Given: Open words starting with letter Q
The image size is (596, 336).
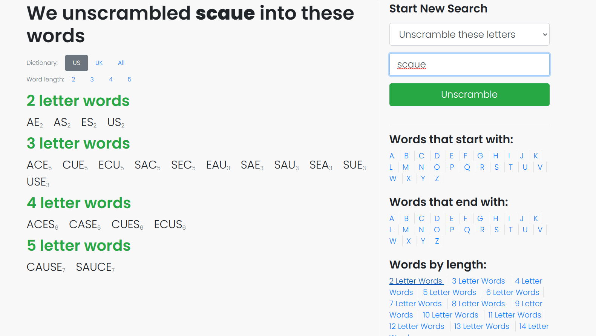Looking at the screenshot, I should [467, 167].
